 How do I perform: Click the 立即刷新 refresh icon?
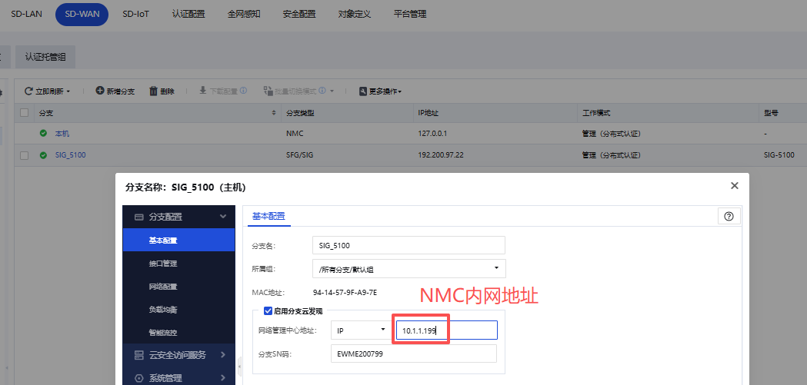point(28,91)
